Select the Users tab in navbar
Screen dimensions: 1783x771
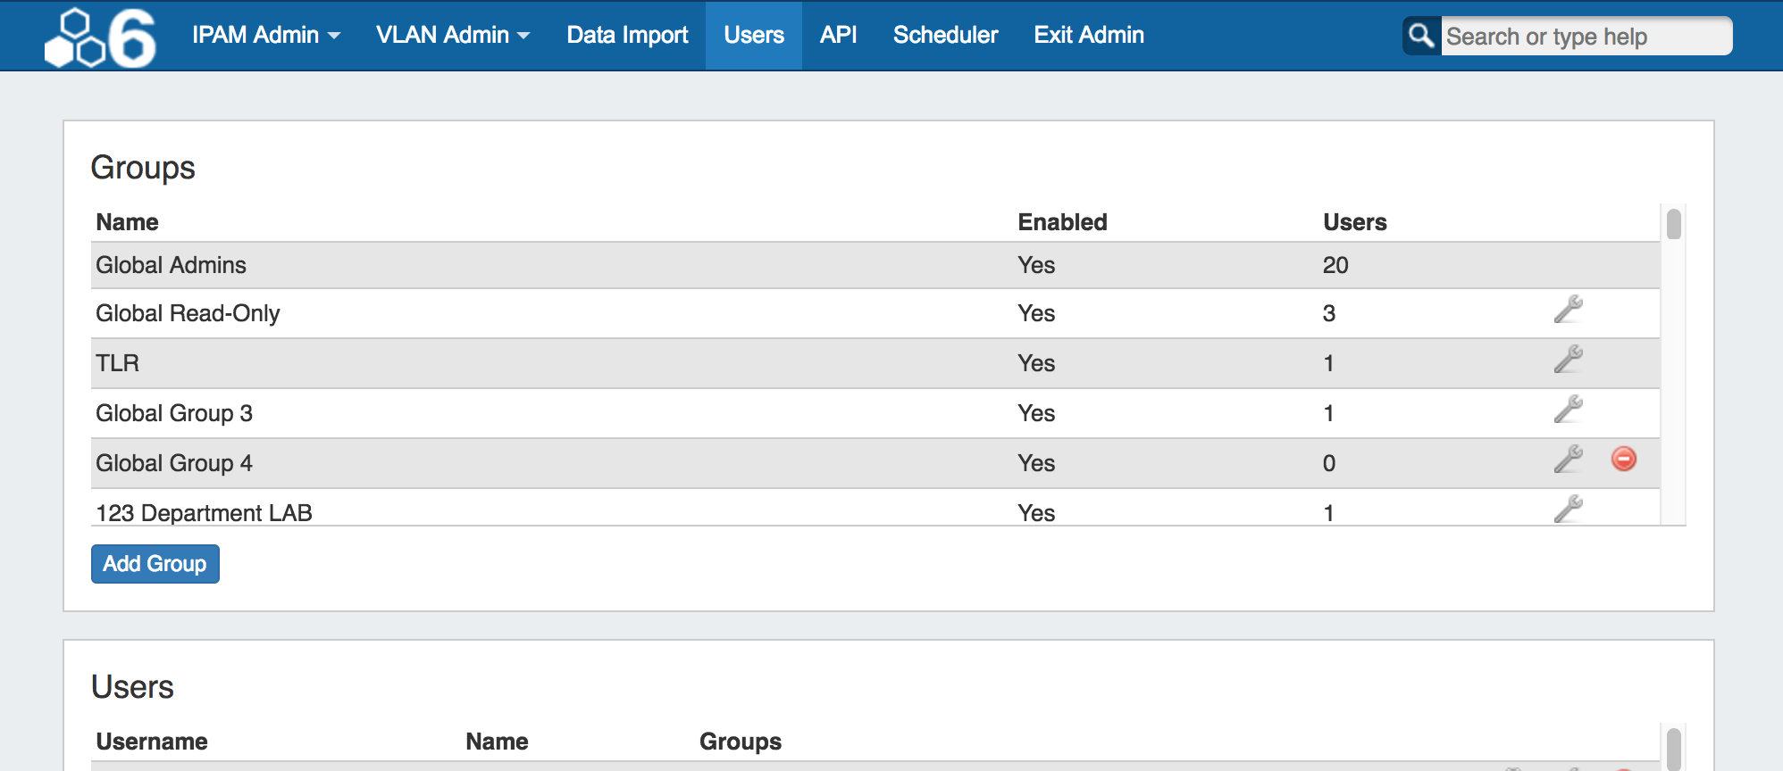[x=753, y=35]
